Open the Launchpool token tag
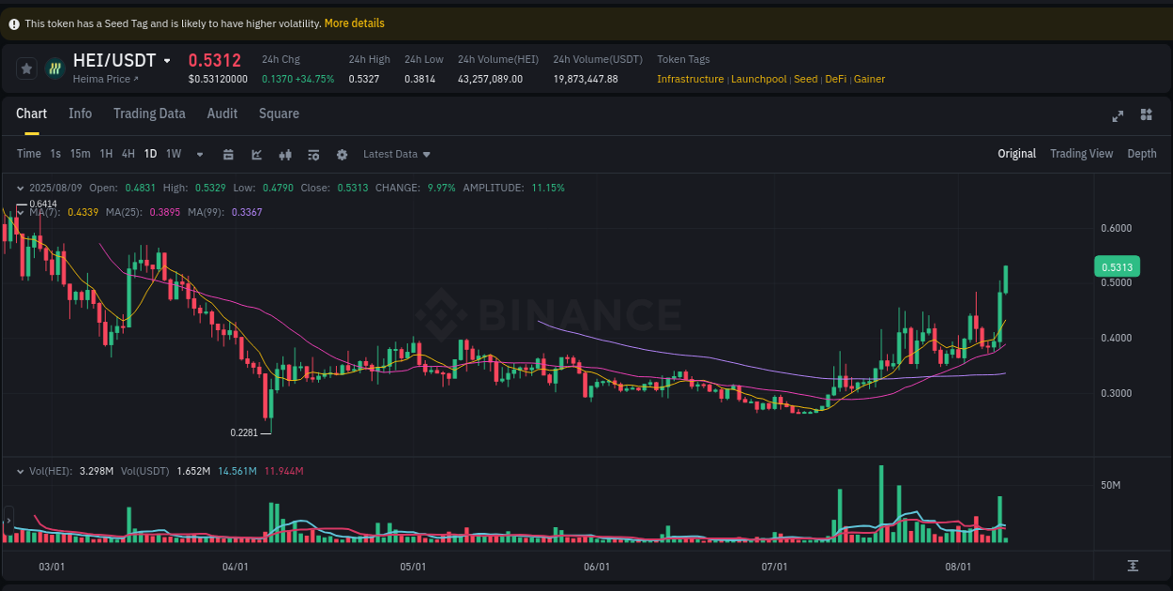 [x=759, y=79]
